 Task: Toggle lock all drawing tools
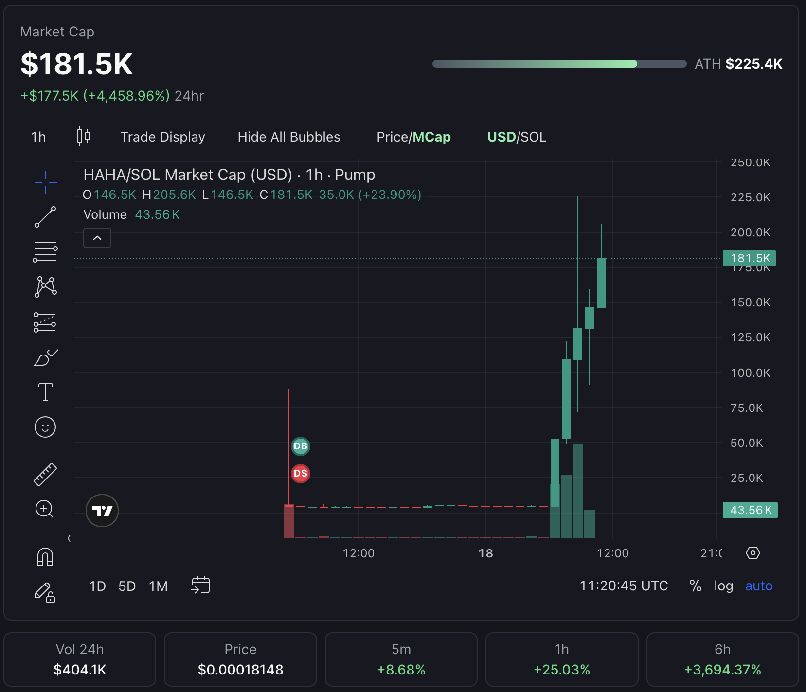(x=45, y=592)
